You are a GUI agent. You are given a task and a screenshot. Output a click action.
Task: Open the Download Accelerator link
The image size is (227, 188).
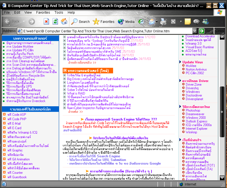(200, 36)
